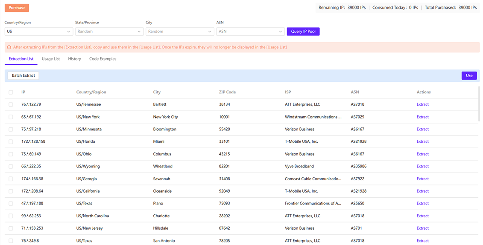Click the ZIP code 07642 cell
Image resolution: width=483 pixels, height=245 pixels.
pyautogui.click(x=224, y=228)
